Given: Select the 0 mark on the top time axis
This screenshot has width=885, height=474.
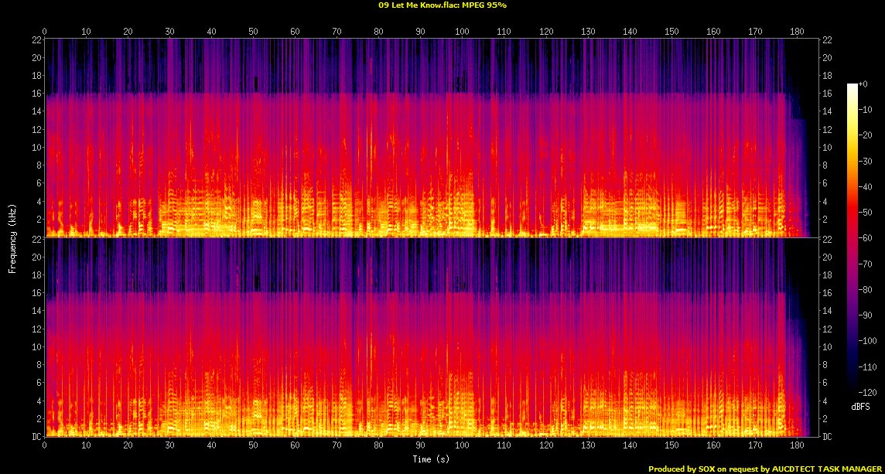Looking at the screenshot, I should pyautogui.click(x=45, y=32).
